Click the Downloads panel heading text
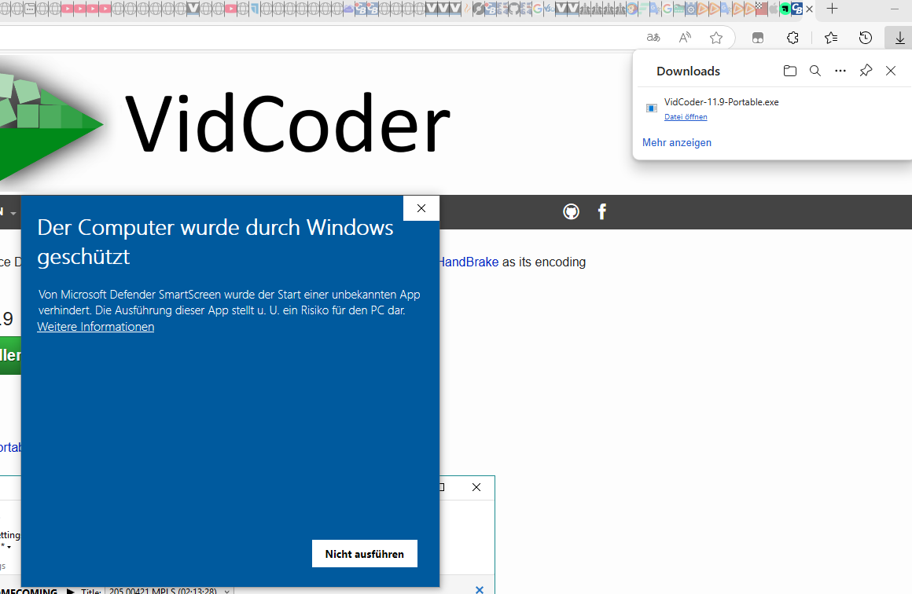The width and height of the screenshot is (912, 594). pos(688,71)
